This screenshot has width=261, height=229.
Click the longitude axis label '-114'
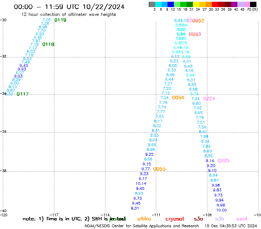(x=105, y=215)
